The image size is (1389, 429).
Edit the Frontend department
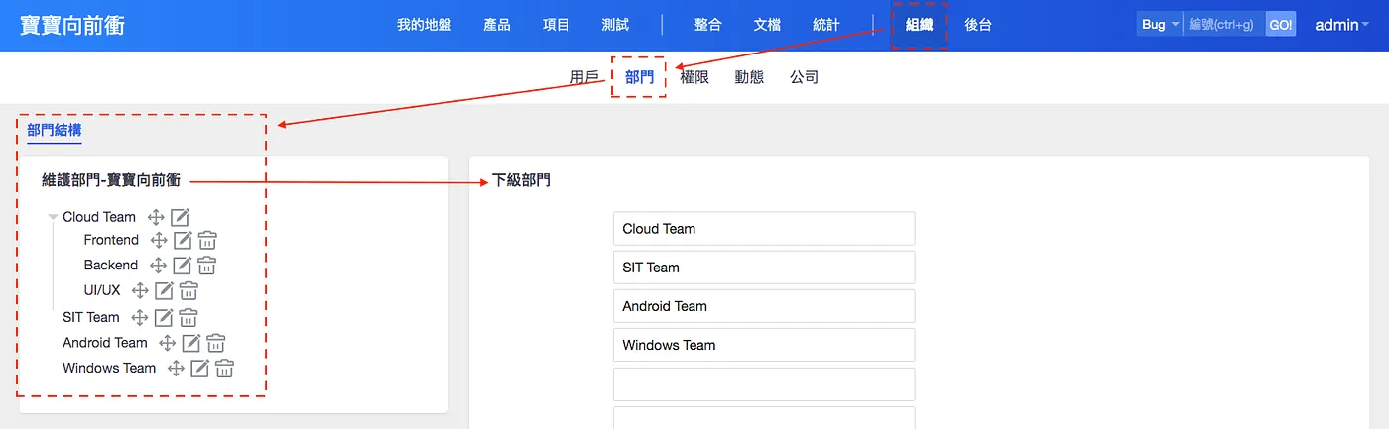183,240
